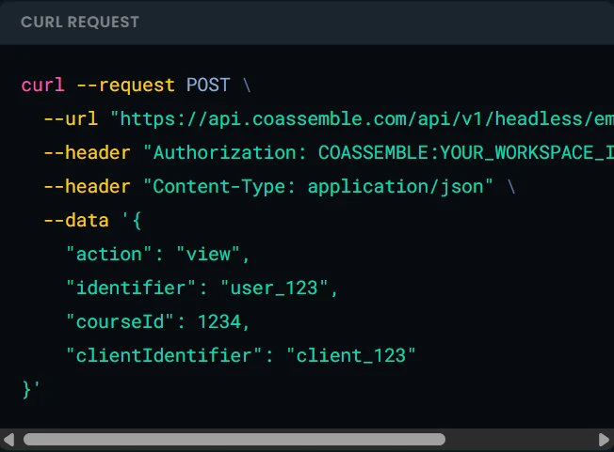Click the api.coassemble.com URL string
This screenshot has width=614, height=452.
click(x=363, y=118)
